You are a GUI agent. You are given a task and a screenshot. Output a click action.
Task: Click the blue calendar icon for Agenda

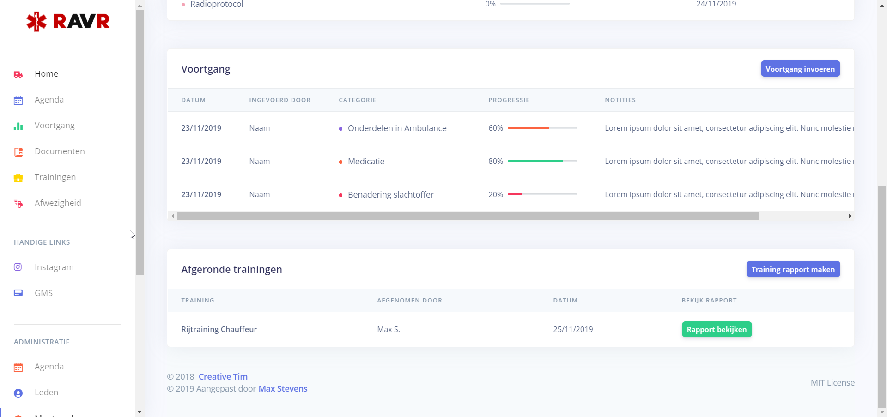[18, 100]
